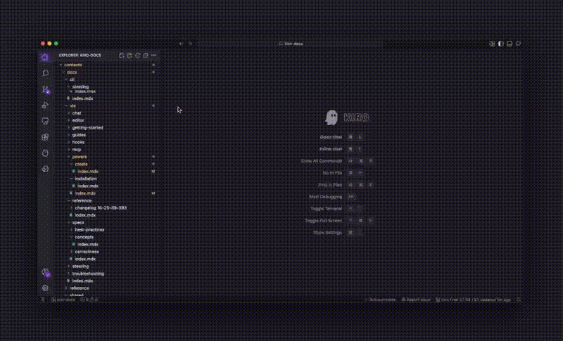The image size is (563, 341).
Task: Click the kiro-docs command center search box
Action: (291, 44)
